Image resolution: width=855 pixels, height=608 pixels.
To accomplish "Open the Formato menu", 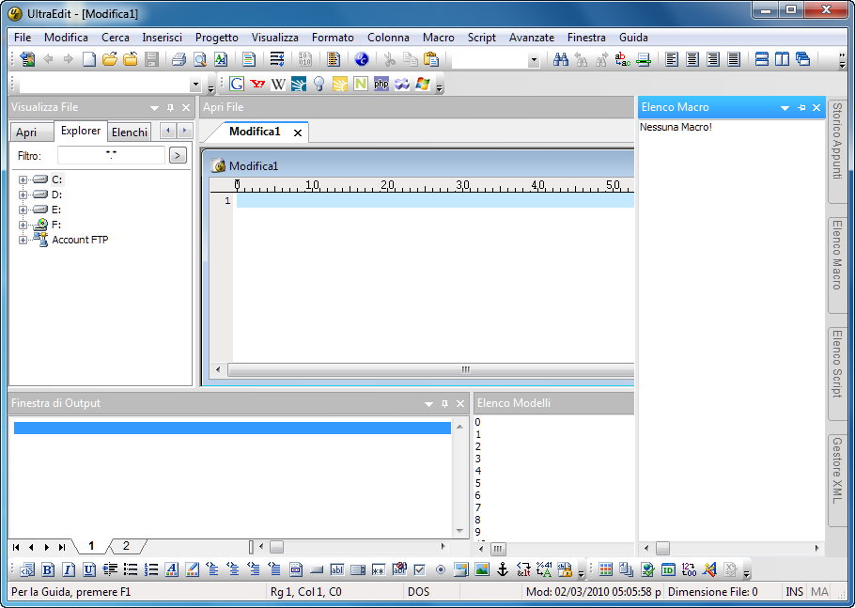I will 333,38.
